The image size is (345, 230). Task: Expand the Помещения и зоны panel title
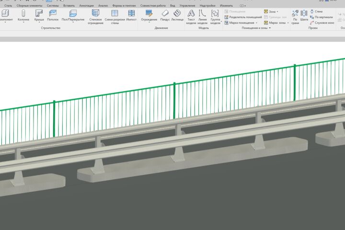pos(256,28)
